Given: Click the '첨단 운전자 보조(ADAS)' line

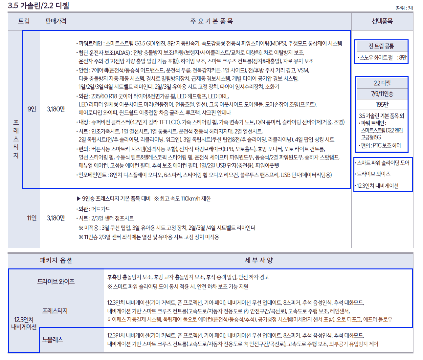Looking at the screenshot, I should point(190,53).
